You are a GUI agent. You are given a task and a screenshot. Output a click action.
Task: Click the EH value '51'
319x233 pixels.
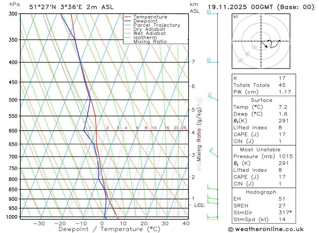pyautogui.click(x=282, y=199)
